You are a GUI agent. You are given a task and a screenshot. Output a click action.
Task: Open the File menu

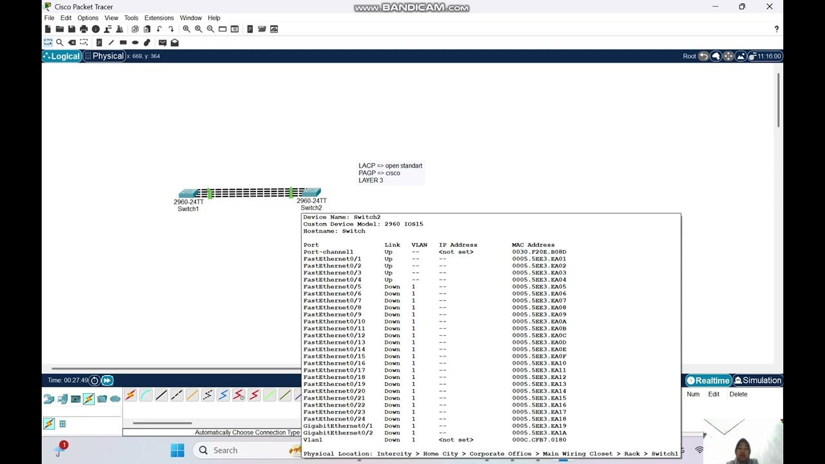tap(49, 18)
